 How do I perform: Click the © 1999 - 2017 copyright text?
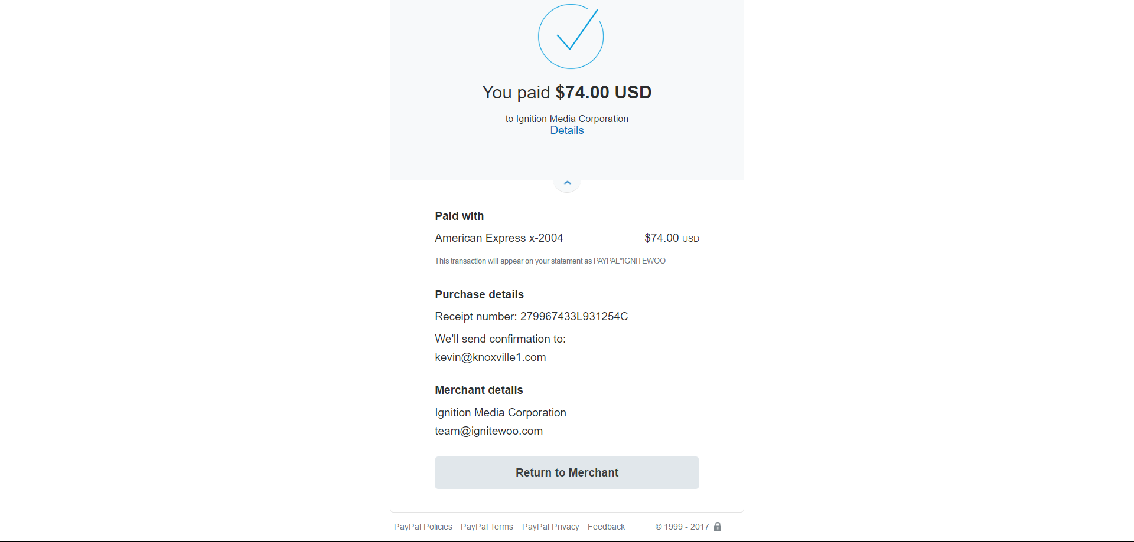coord(682,527)
